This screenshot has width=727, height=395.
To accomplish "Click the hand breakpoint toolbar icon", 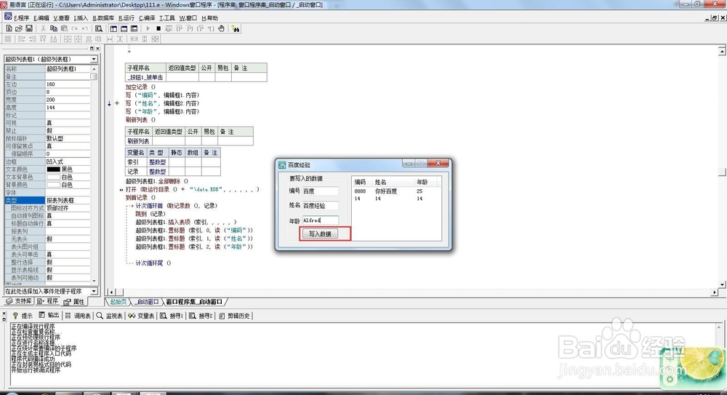I will [221, 28].
